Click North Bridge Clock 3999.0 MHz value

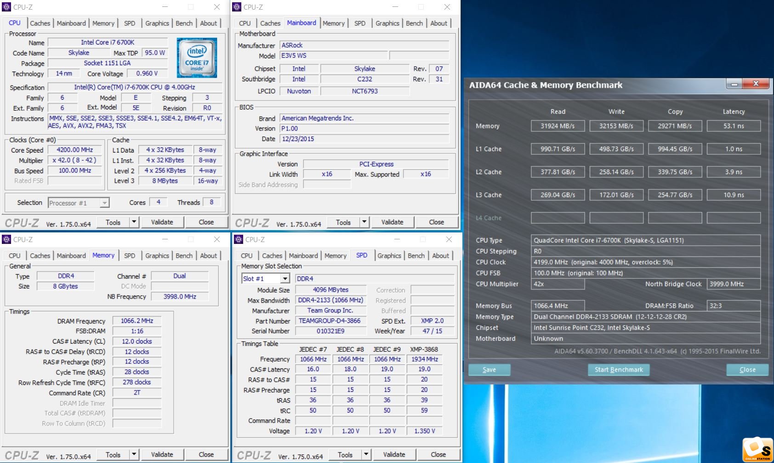[733, 284]
